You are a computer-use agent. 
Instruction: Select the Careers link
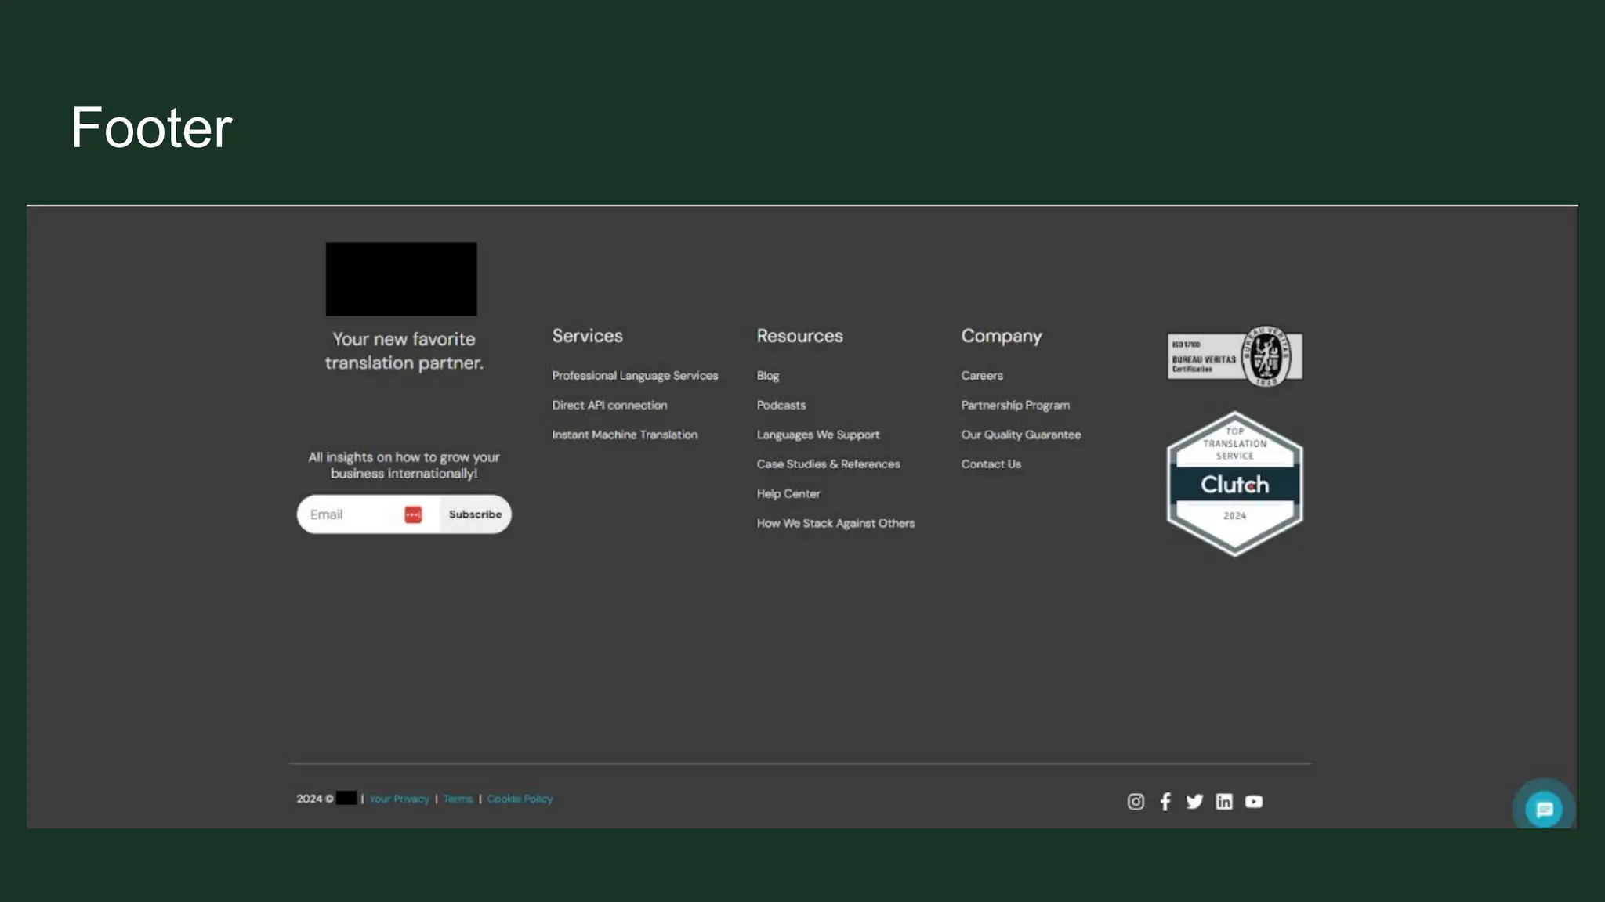pos(982,376)
